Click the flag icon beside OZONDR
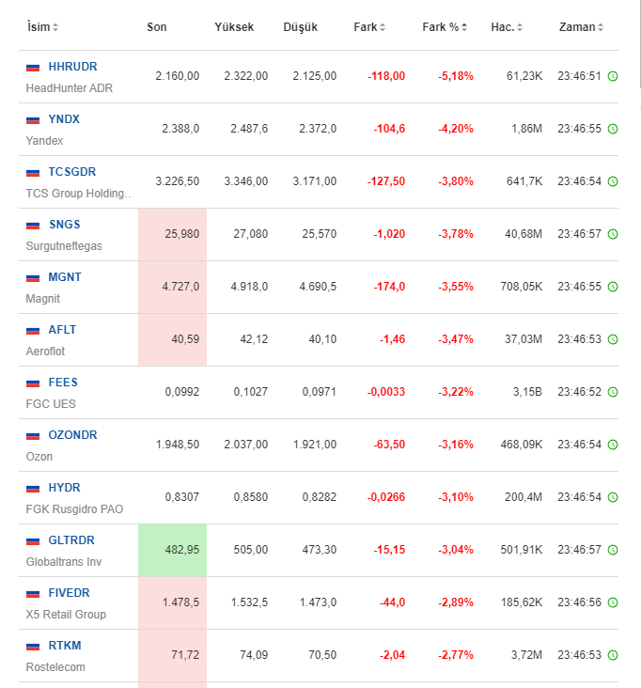The image size is (641, 688). (33, 435)
